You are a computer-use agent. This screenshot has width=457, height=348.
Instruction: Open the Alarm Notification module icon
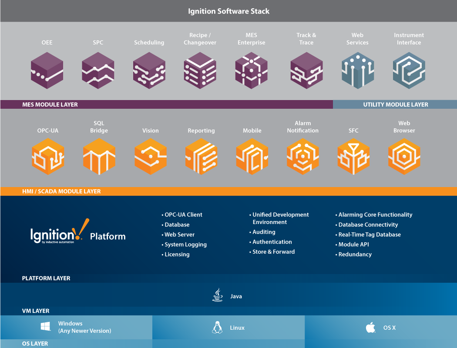[302, 157]
